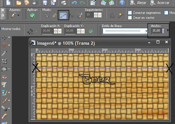The image size is (175, 124).
Task: Toggle the Mostrar nodos option
Action: pos(11,29)
